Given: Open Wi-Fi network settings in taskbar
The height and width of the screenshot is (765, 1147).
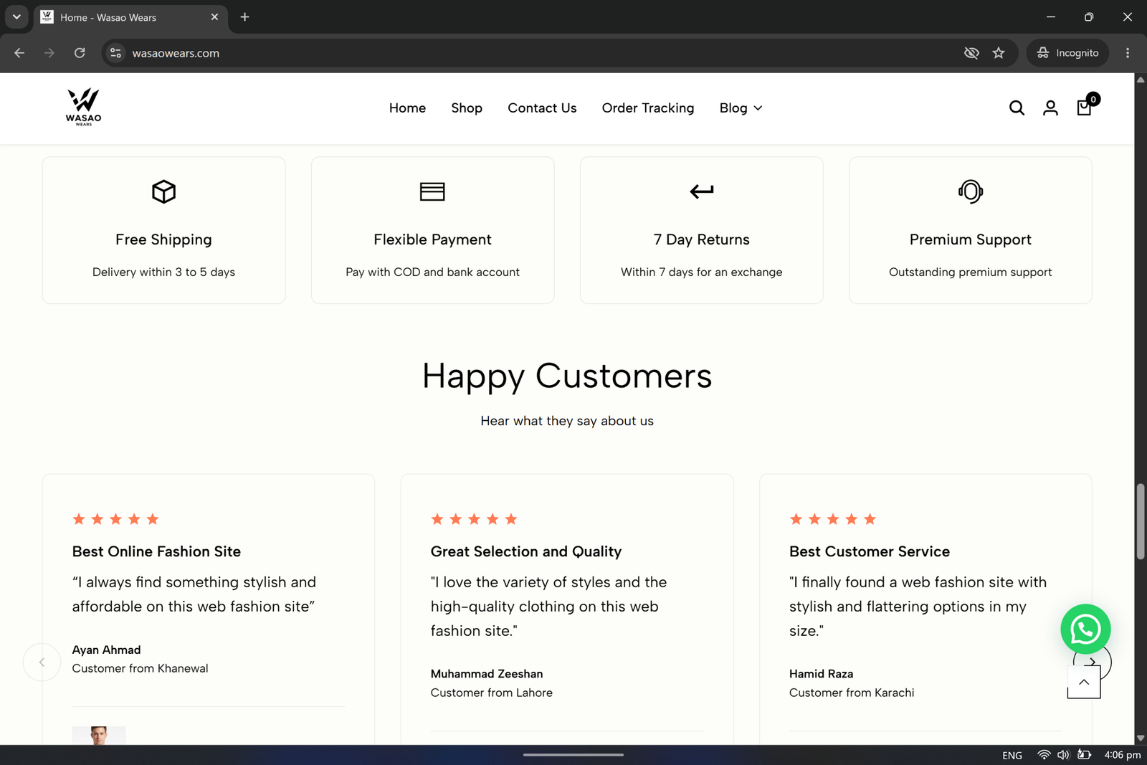Looking at the screenshot, I should pos(1044,755).
